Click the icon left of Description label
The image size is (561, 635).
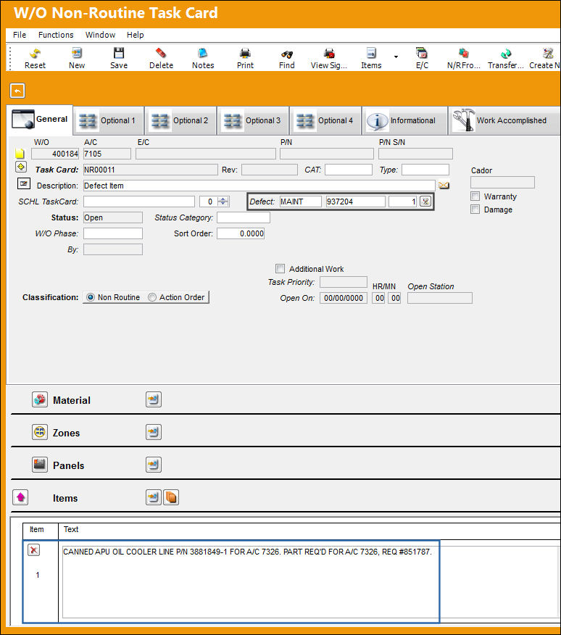coord(24,183)
